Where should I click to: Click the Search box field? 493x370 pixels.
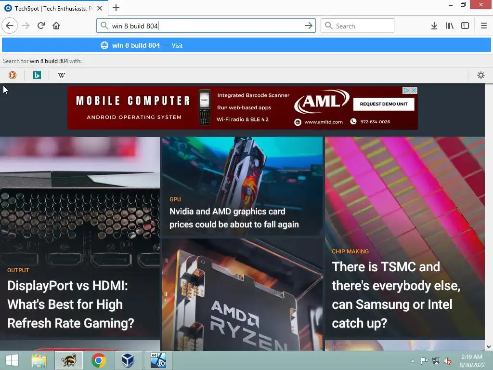coord(358,26)
